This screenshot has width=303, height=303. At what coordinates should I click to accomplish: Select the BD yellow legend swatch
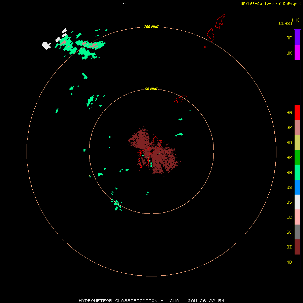point(297,143)
